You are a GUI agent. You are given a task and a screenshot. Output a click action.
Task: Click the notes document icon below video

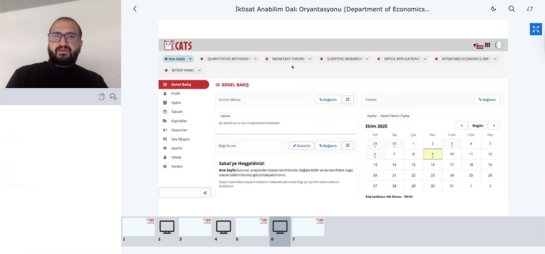(102, 96)
